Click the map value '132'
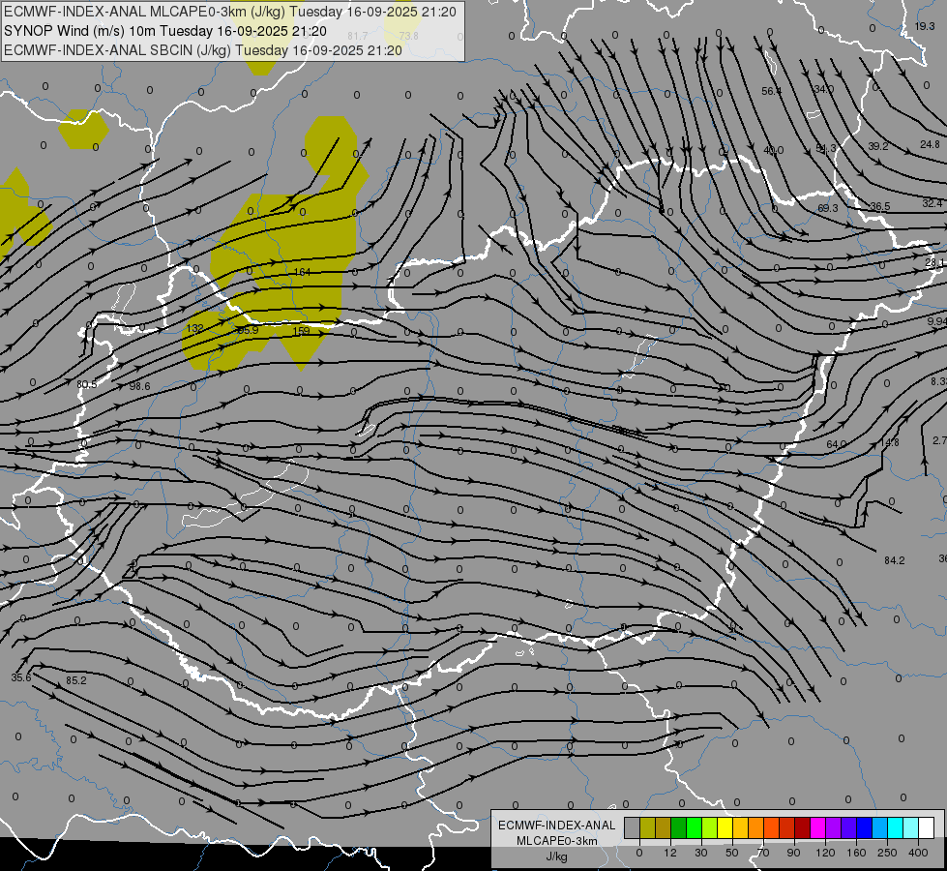The height and width of the screenshot is (871, 947). (195, 329)
